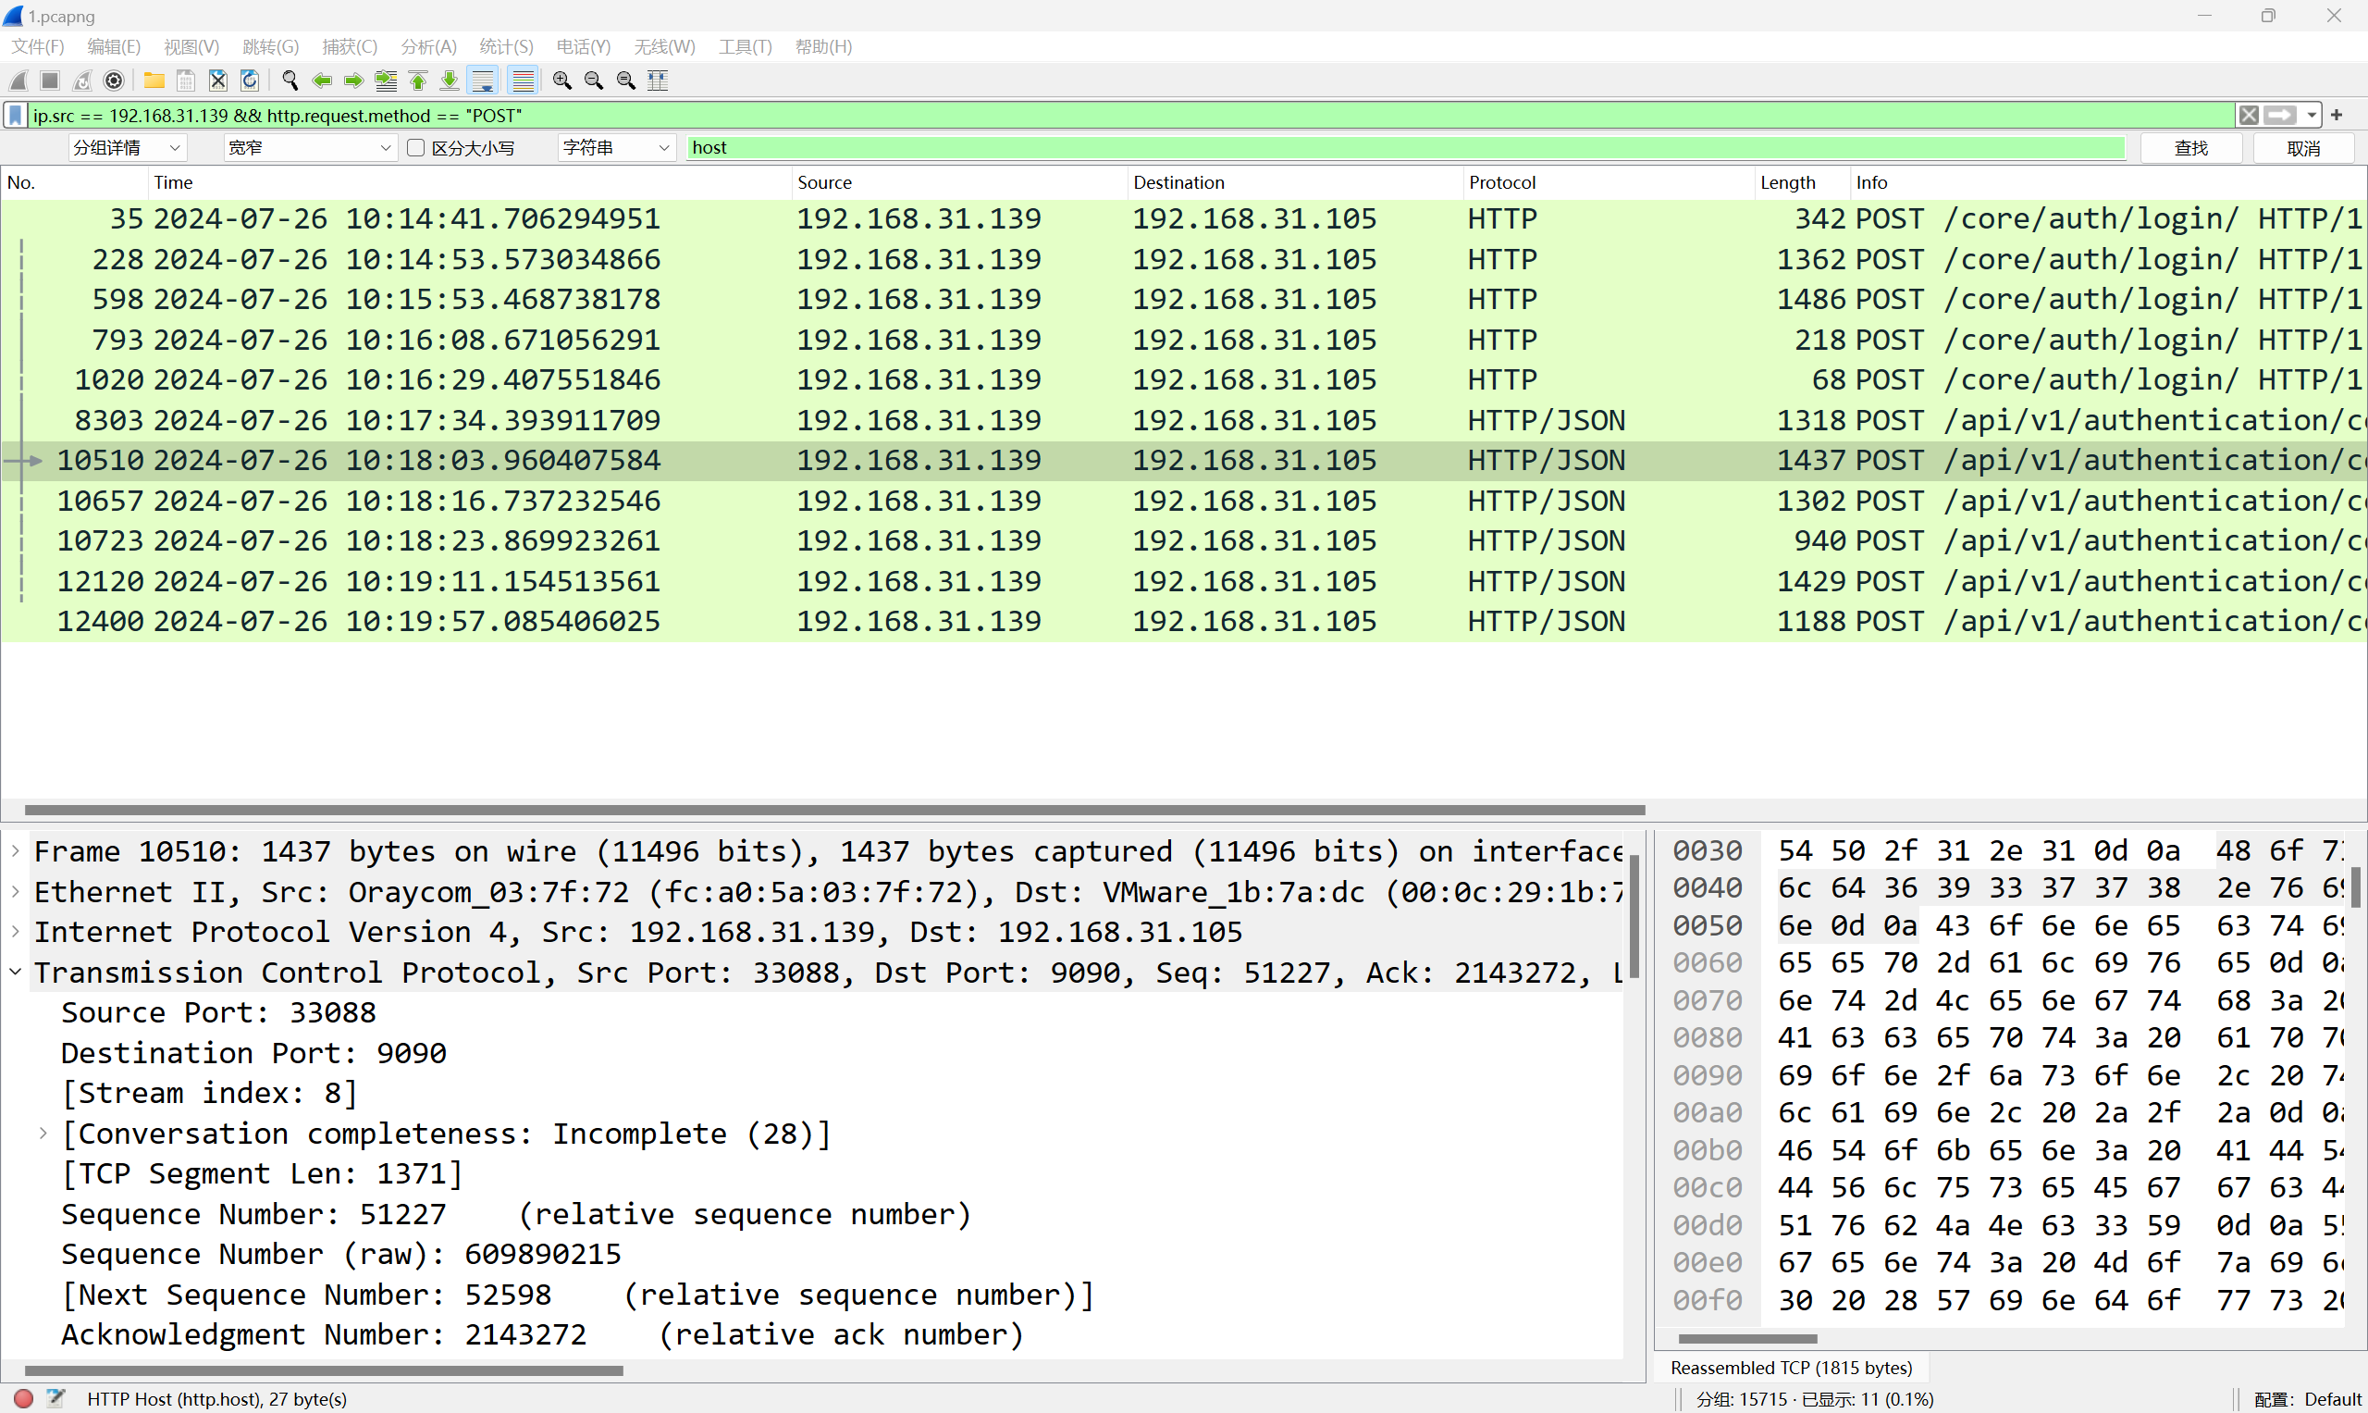The image size is (2368, 1413).
Task: Click the red expert information indicator
Action: 24,1399
